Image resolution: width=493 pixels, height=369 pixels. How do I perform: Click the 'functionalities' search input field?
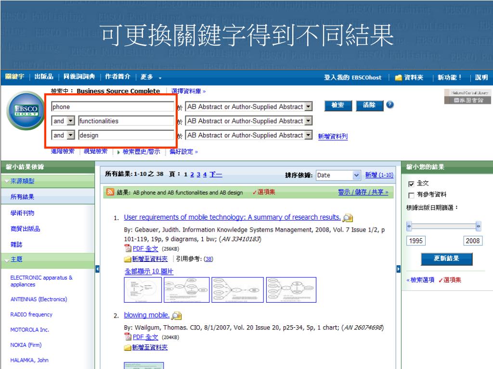pos(126,121)
